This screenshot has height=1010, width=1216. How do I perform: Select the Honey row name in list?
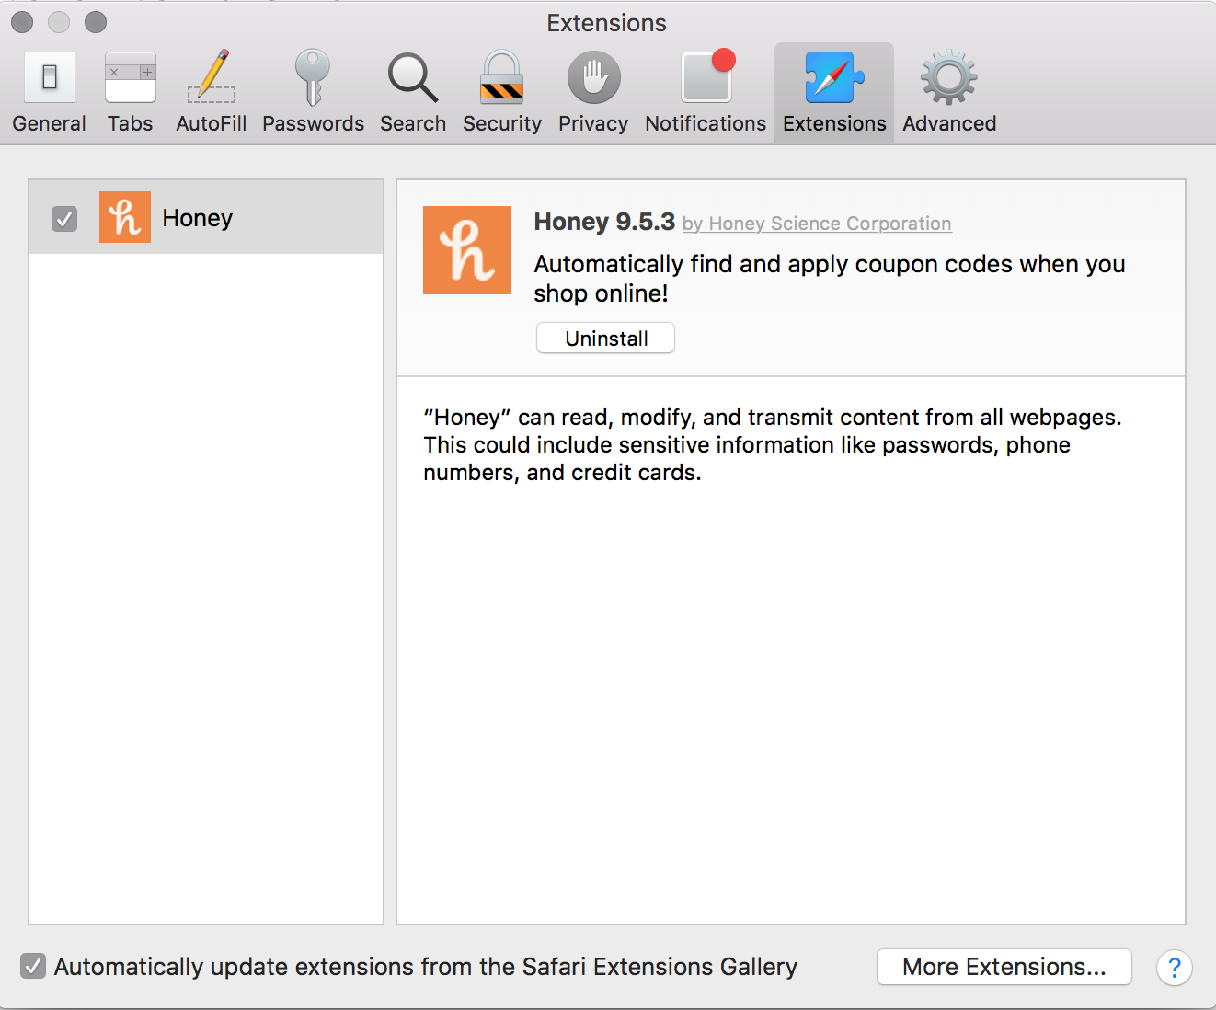(x=198, y=218)
